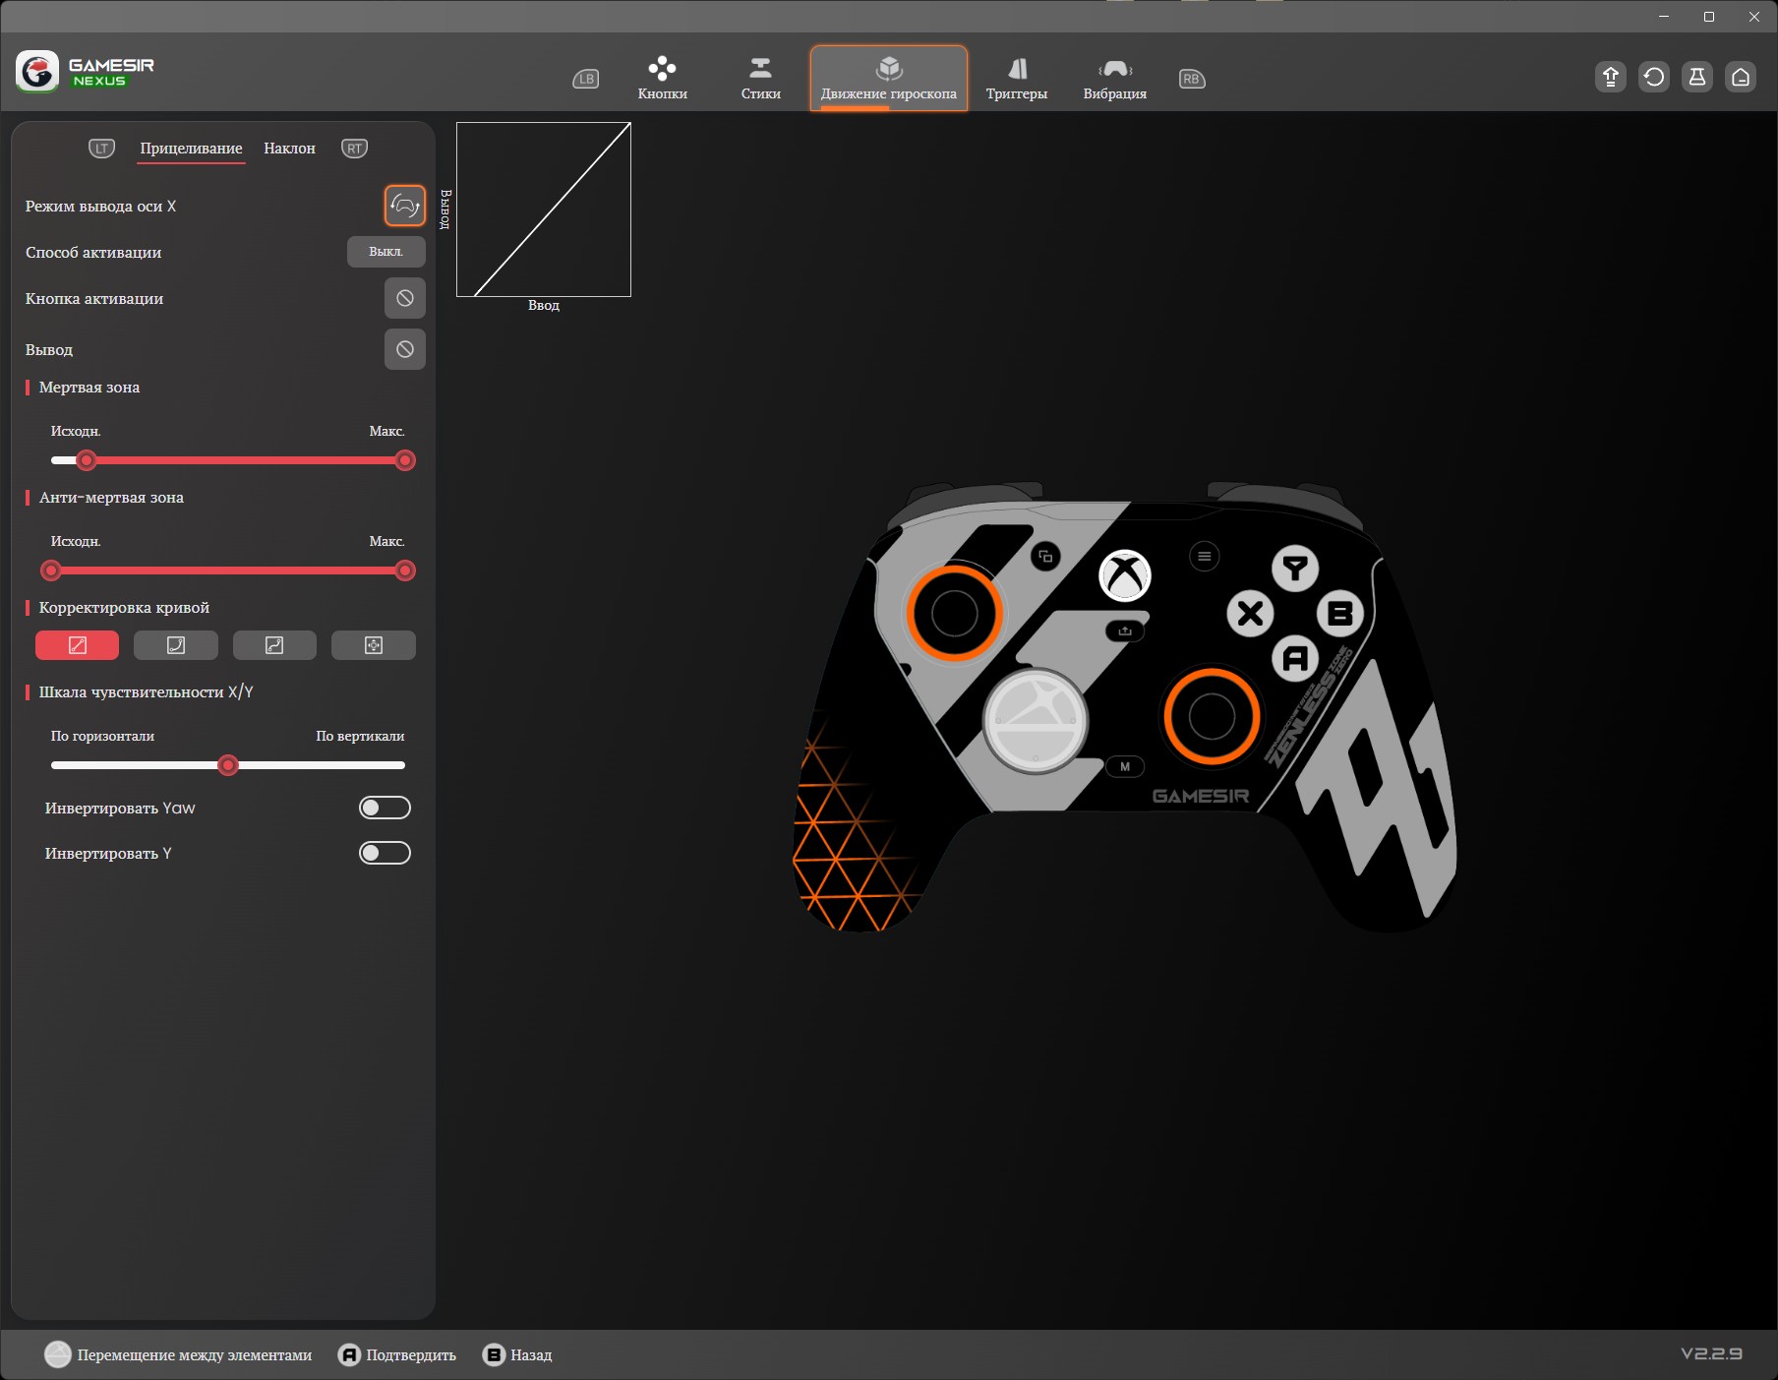
Task: Click the Мертвая зона section heading
Action: (x=89, y=388)
